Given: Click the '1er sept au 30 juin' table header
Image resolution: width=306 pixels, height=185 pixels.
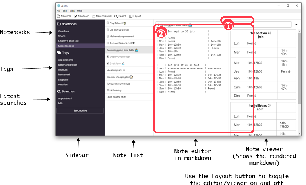Looking at the screenshot, I should point(261,35).
